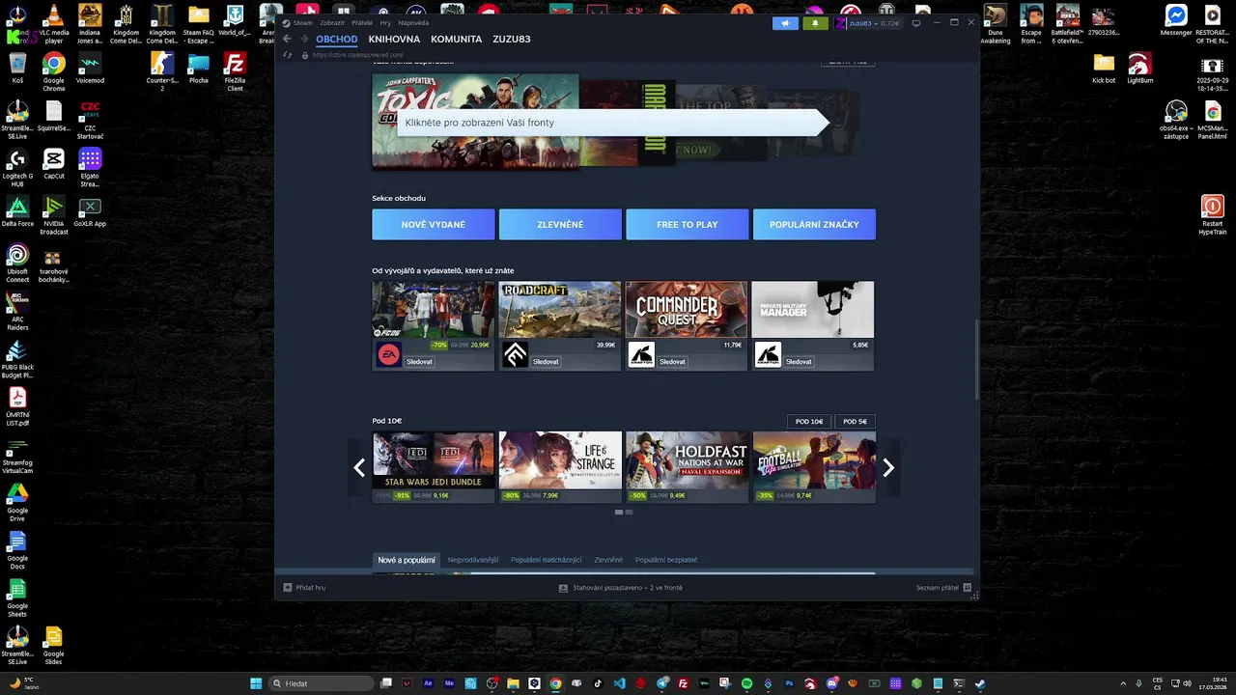Open the Steam announcements megaphone button
1236x695 pixels.
(785, 23)
